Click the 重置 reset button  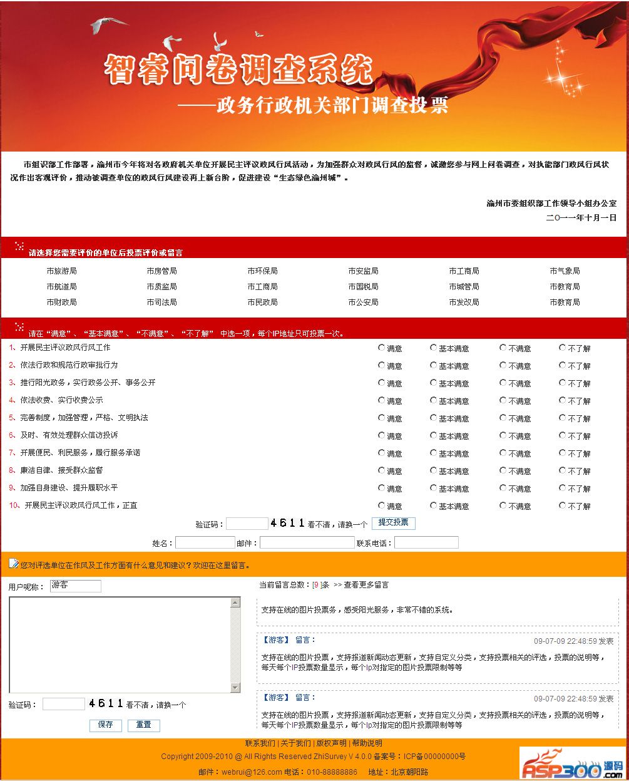143,725
